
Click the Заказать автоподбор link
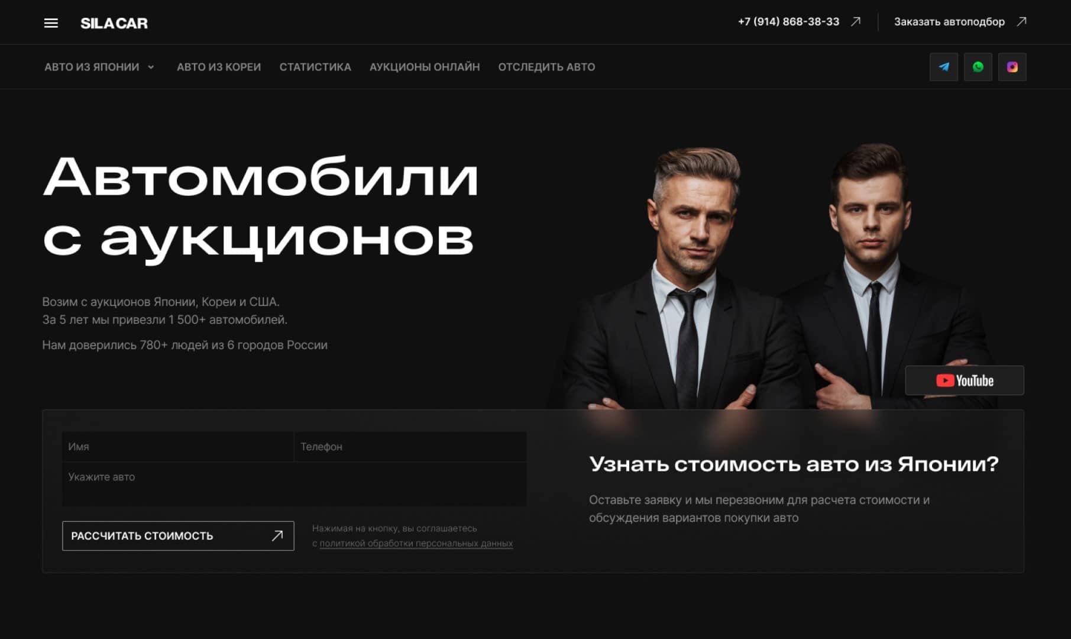pyautogui.click(x=949, y=22)
